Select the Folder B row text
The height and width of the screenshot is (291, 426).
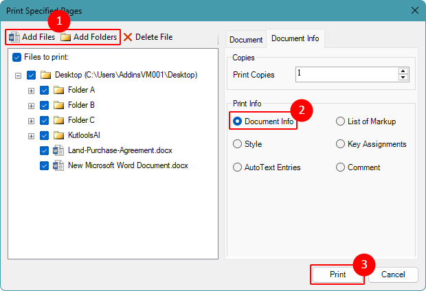[x=81, y=105]
